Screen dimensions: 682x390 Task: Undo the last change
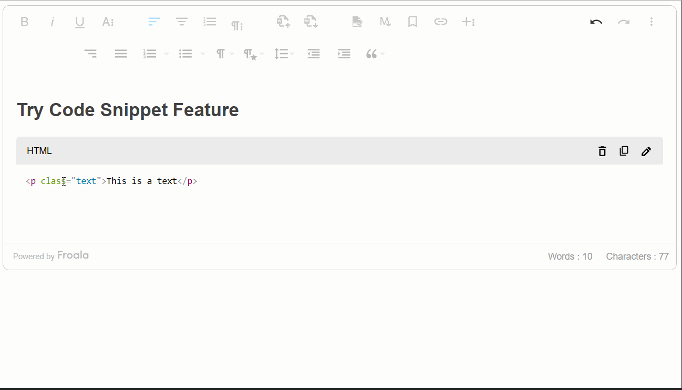click(596, 22)
